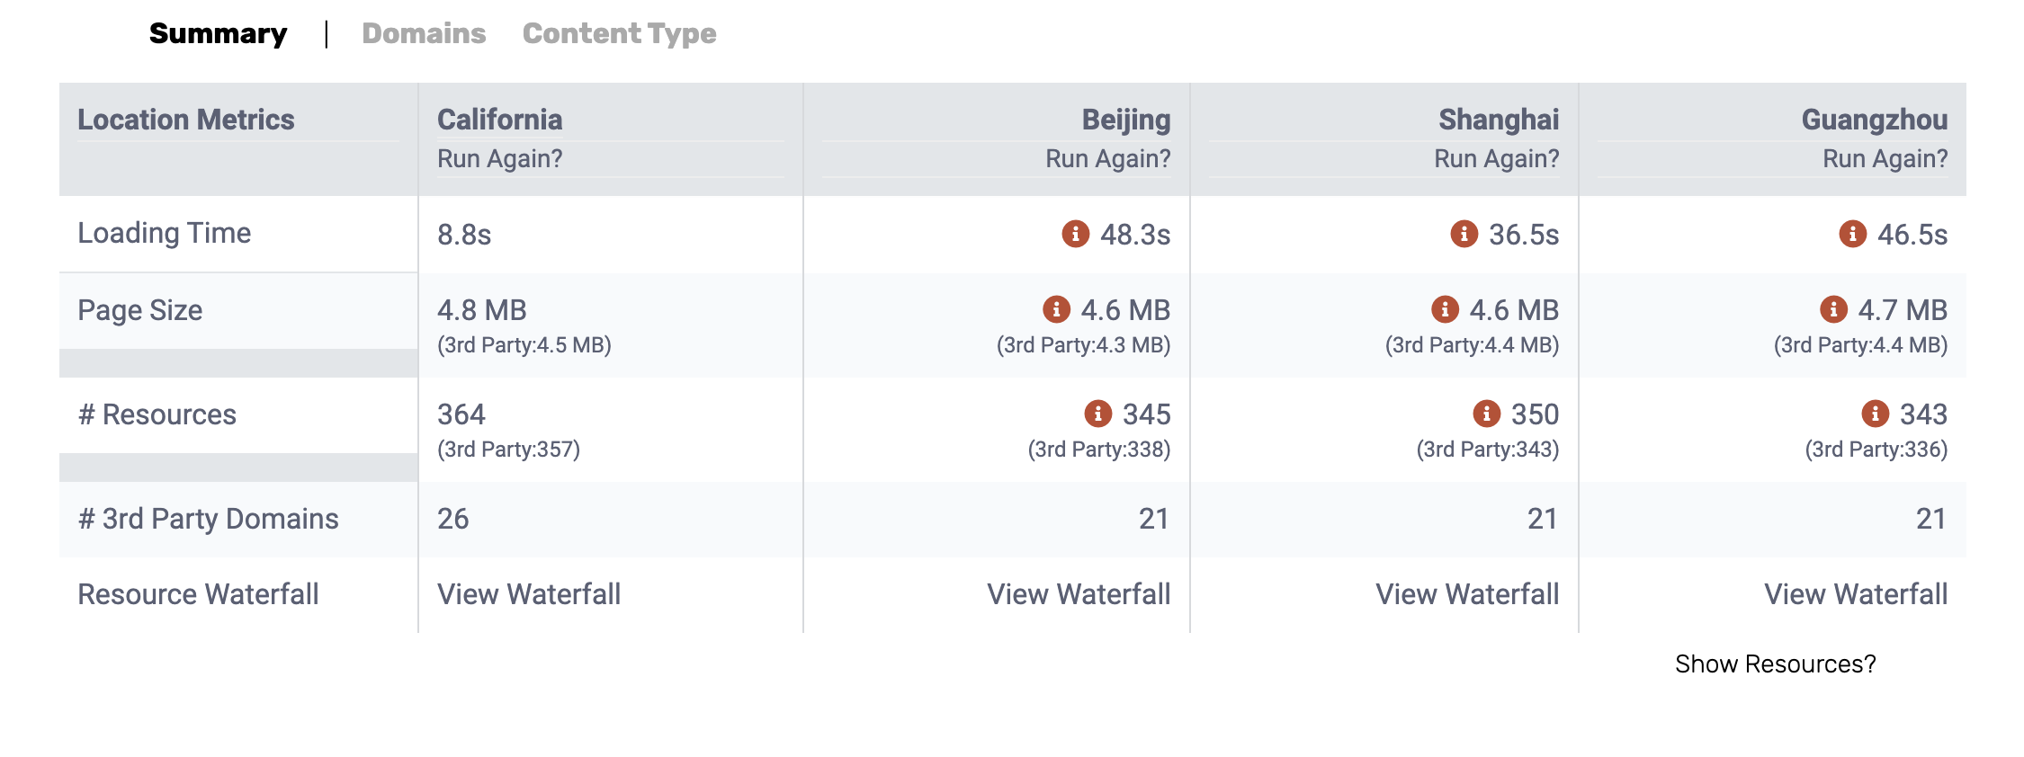Open View Waterfall for Beijing
Screen dimensions: 2024x757
point(1079,594)
